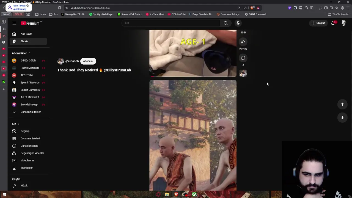Viewport: 352px width, 198px height.
Task: Open Beğendiğim videolar
Action: click(x=28, y=153)
